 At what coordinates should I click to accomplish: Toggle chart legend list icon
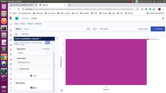pos(62,90)
